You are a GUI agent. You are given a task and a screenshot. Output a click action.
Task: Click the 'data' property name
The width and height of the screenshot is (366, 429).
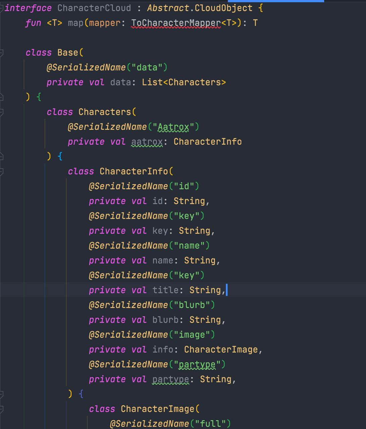click(x=120, y=82)
